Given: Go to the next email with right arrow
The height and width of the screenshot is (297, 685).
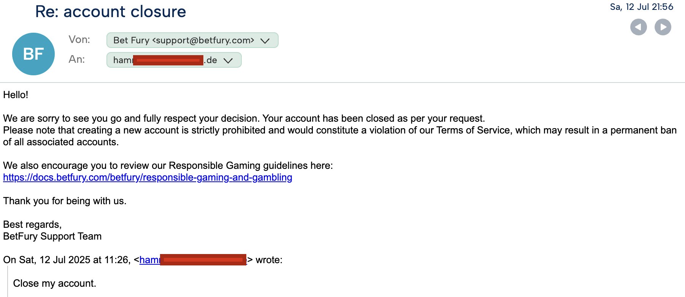Looking at the screenshot, I should [663, 27].
